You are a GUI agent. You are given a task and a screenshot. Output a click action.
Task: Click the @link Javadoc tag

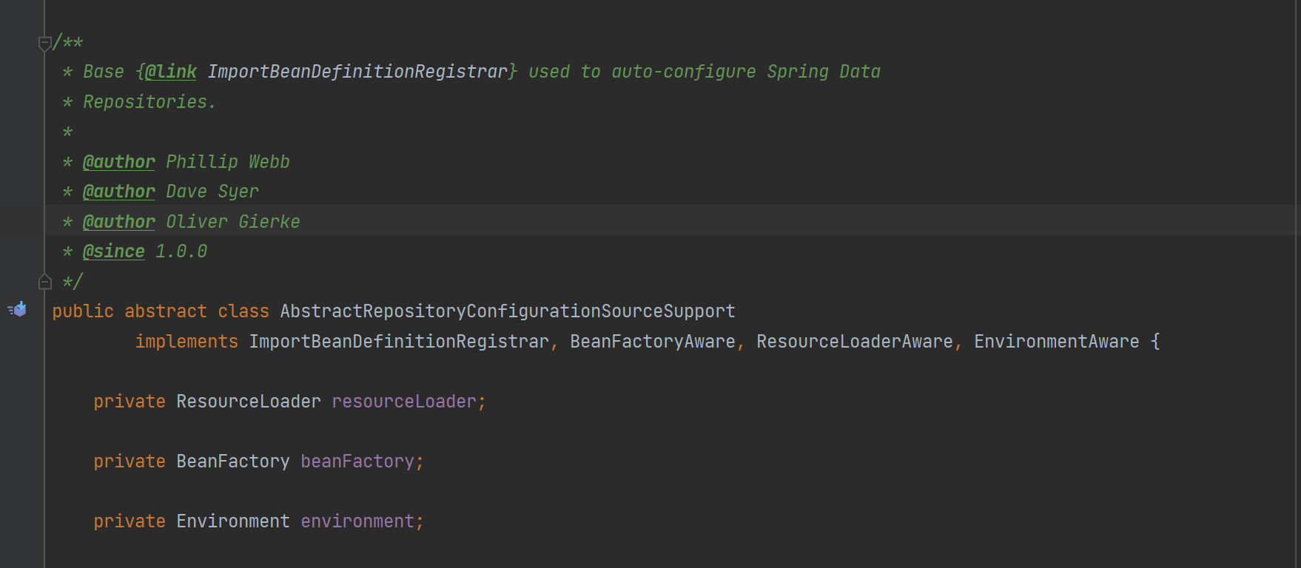(x=171, y=72)
